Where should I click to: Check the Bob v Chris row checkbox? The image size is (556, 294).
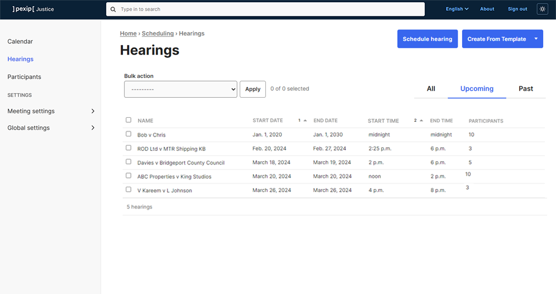coord(128,134)
